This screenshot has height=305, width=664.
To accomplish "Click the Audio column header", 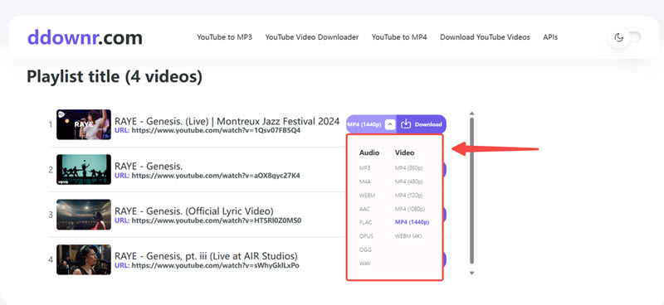I will click(369, 152).
